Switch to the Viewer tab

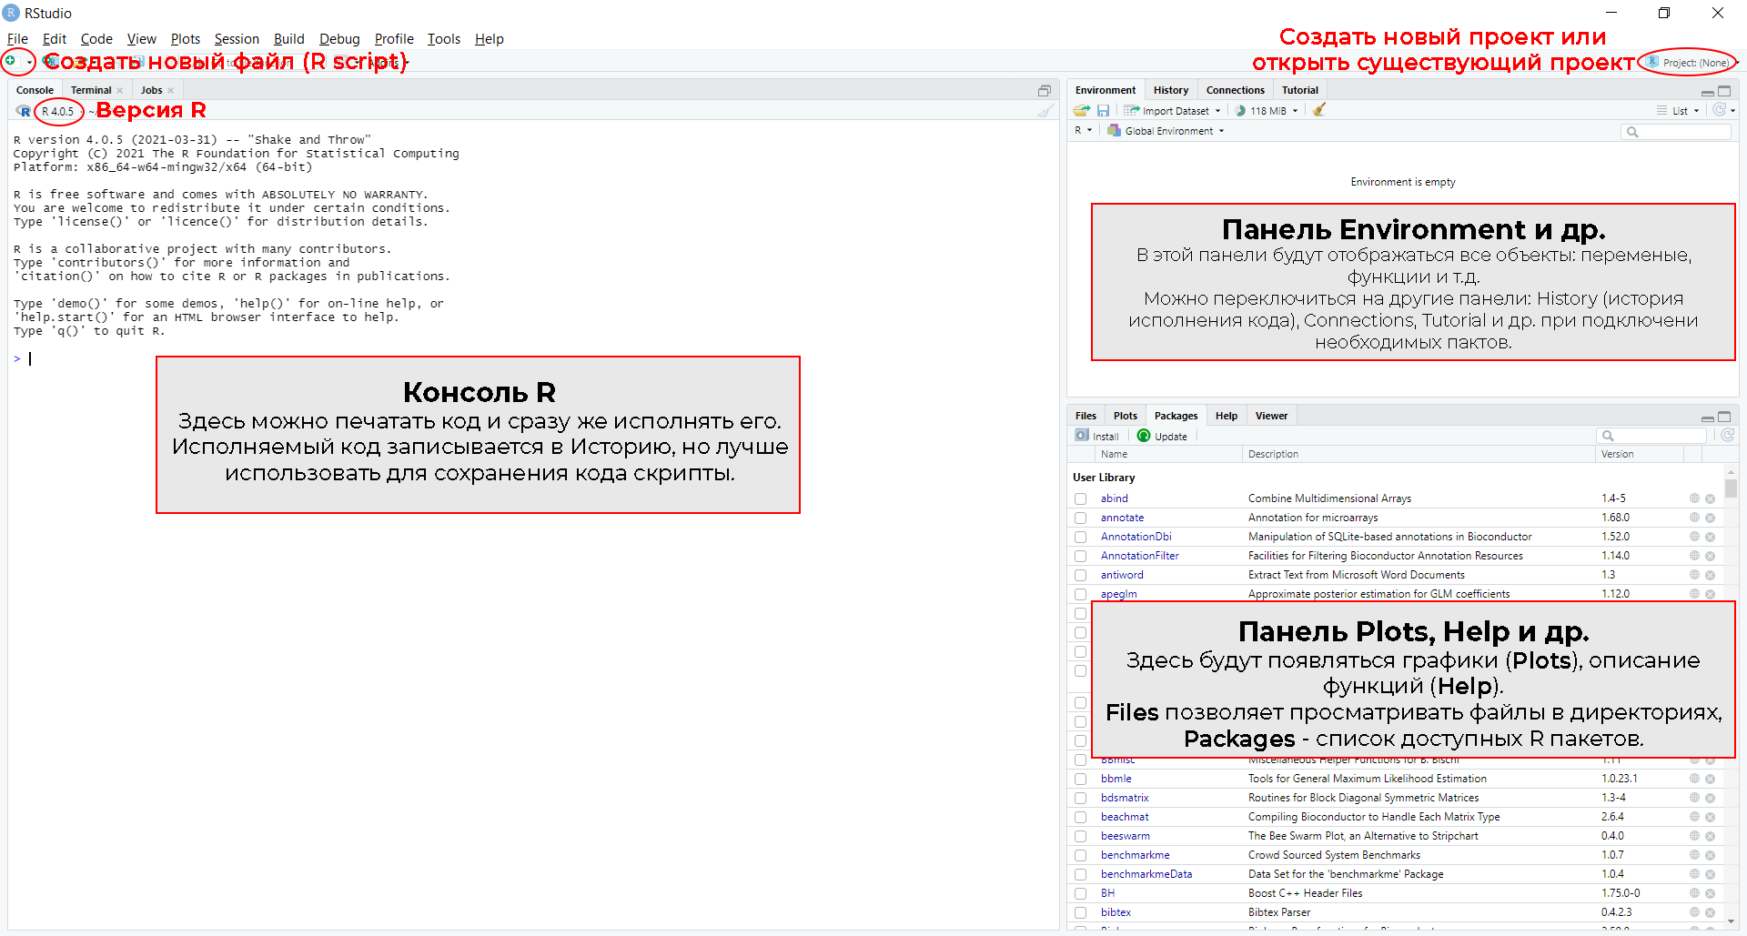click(1271, 416)
